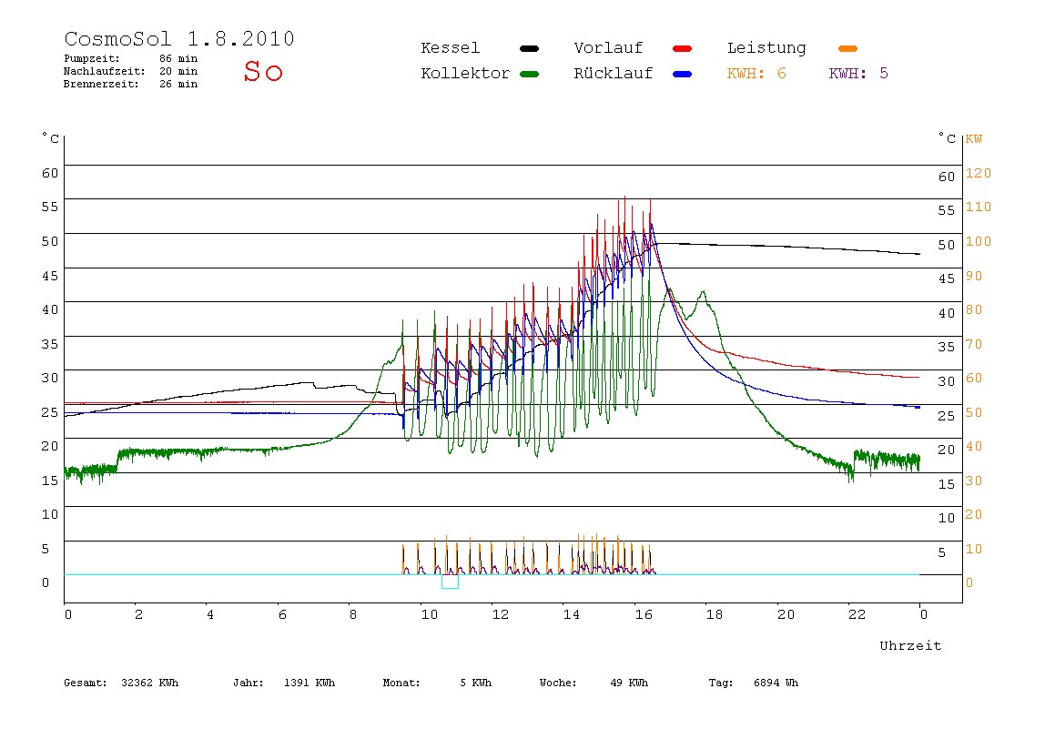Screen dimensions: 1045x739
Task: Click the Brennerzeit value 26 min
Action: click(178, 84)
